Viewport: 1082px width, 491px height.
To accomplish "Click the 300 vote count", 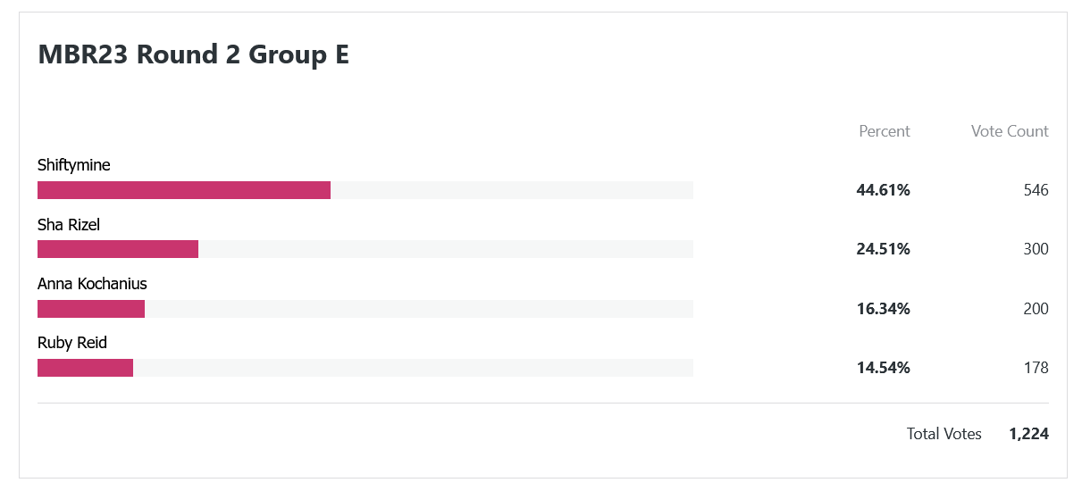I will coord(1036,249).
